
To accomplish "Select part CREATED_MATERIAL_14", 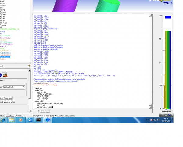I will 9,29.
